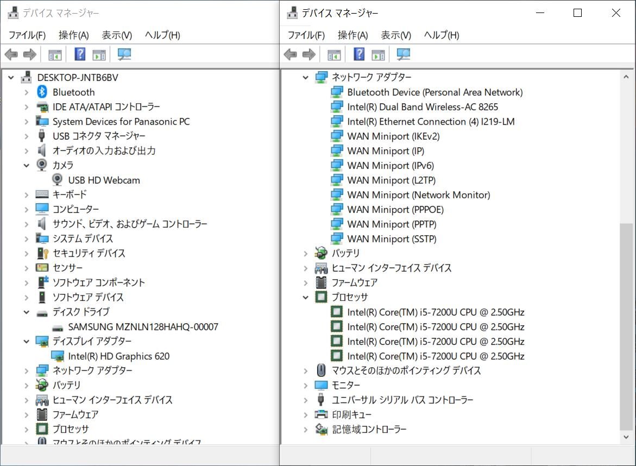Select Intel(R) HD Graphics 620 adapter icon
Image resolution: width=636 pixels, height=466 pixels.
point(58,356)
